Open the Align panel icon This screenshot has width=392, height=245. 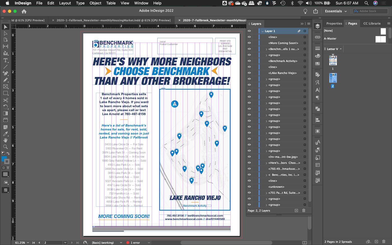pyautogui.click(x=317, y=120)
